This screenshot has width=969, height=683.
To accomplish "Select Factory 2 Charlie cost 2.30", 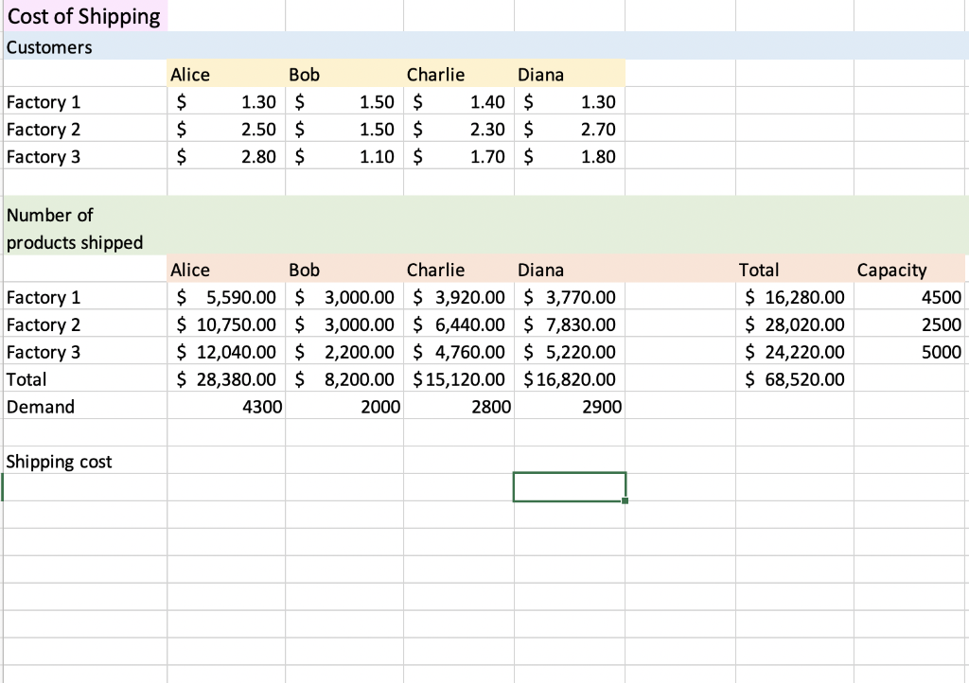I will (x=459, y=128).
